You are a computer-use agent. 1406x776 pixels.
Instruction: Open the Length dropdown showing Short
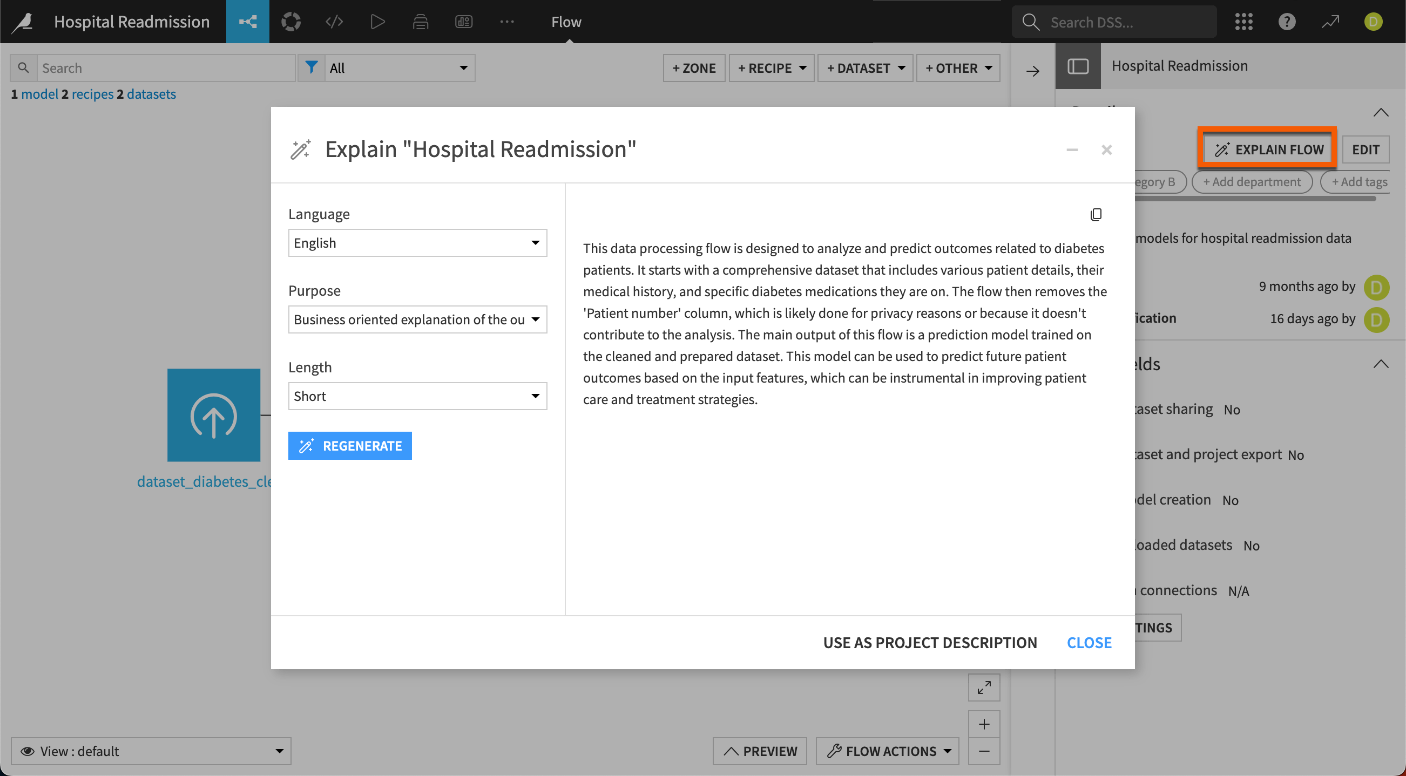417,396
